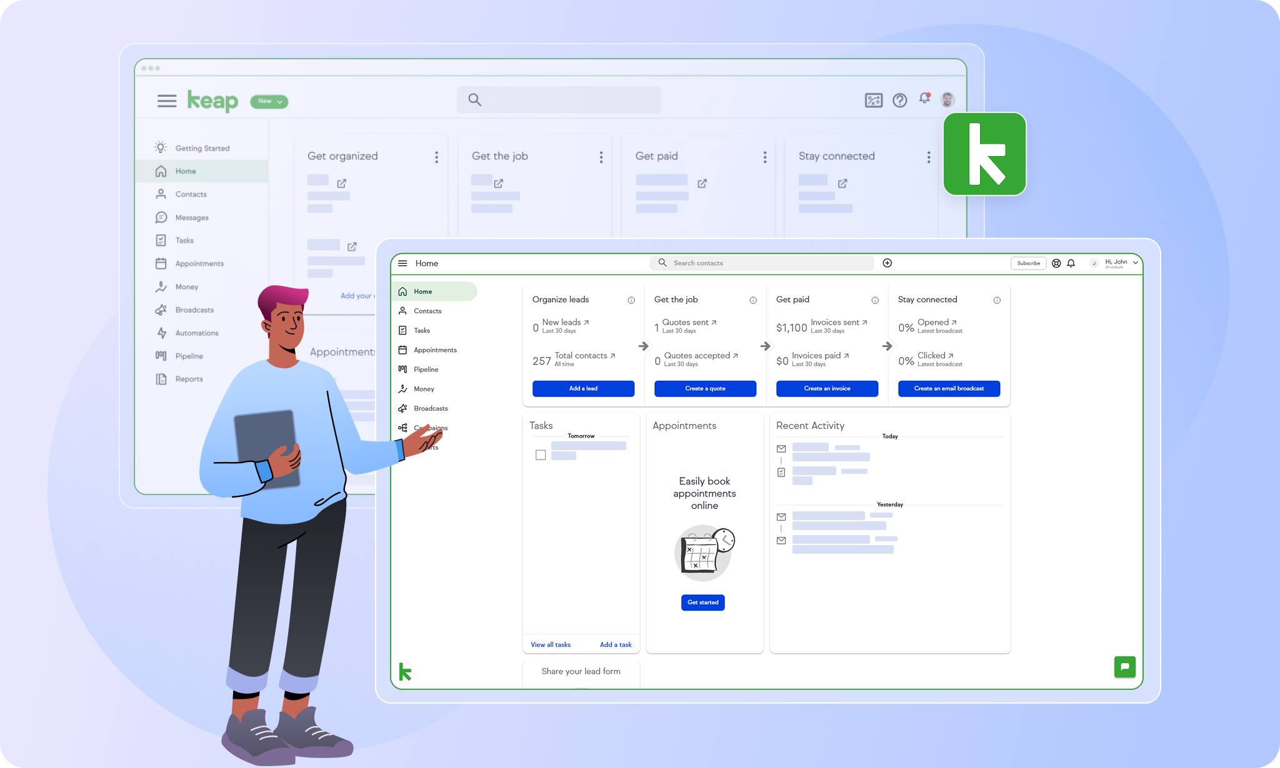Expand the Hi, John account chevron

click(x=1136, y=263)
